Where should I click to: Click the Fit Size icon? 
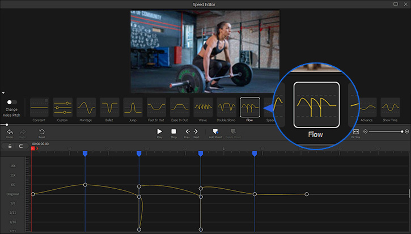(x=356, y=131)
